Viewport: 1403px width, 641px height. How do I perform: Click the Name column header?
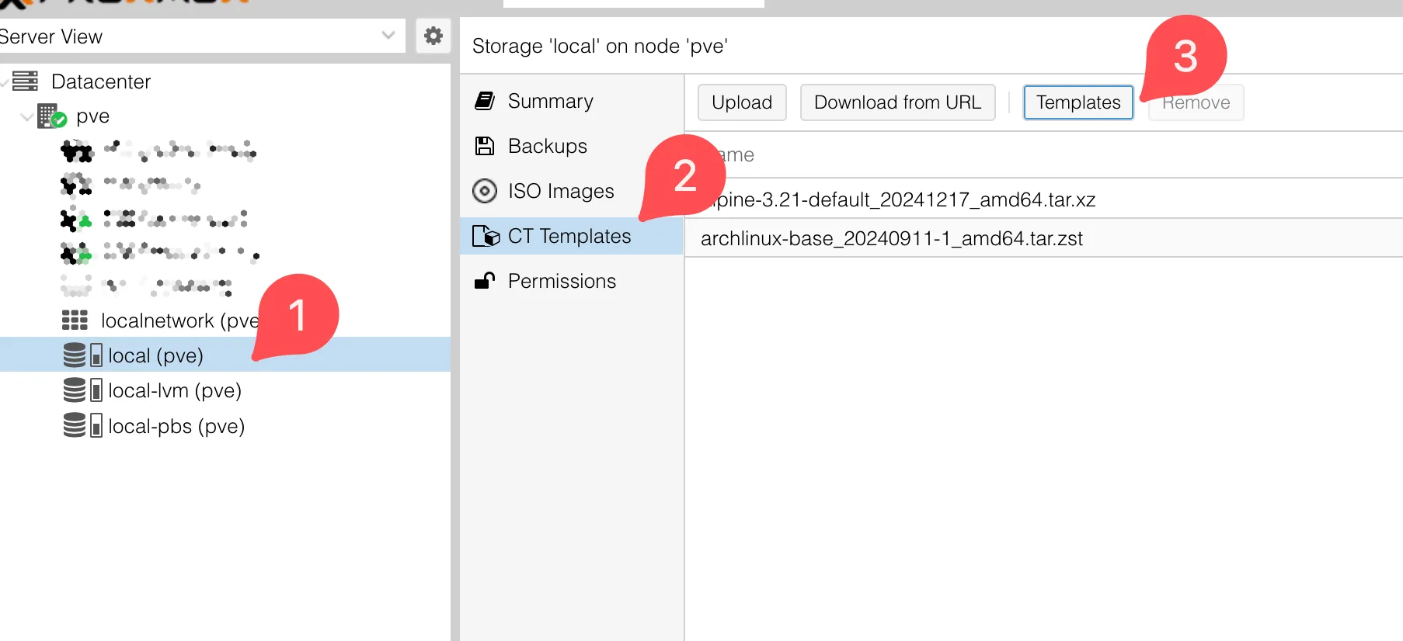[x=1043, y=155]
